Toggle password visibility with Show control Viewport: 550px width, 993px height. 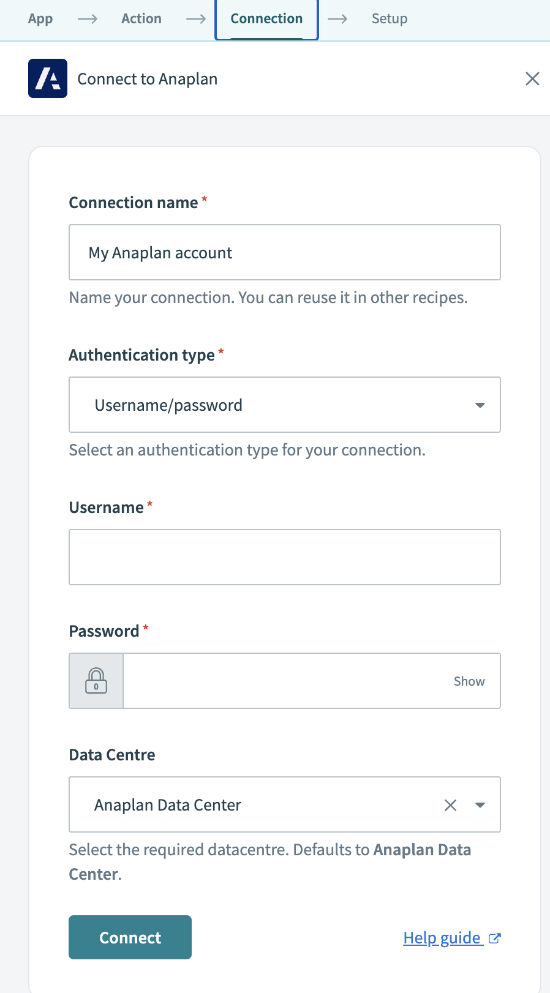point(469,680)
